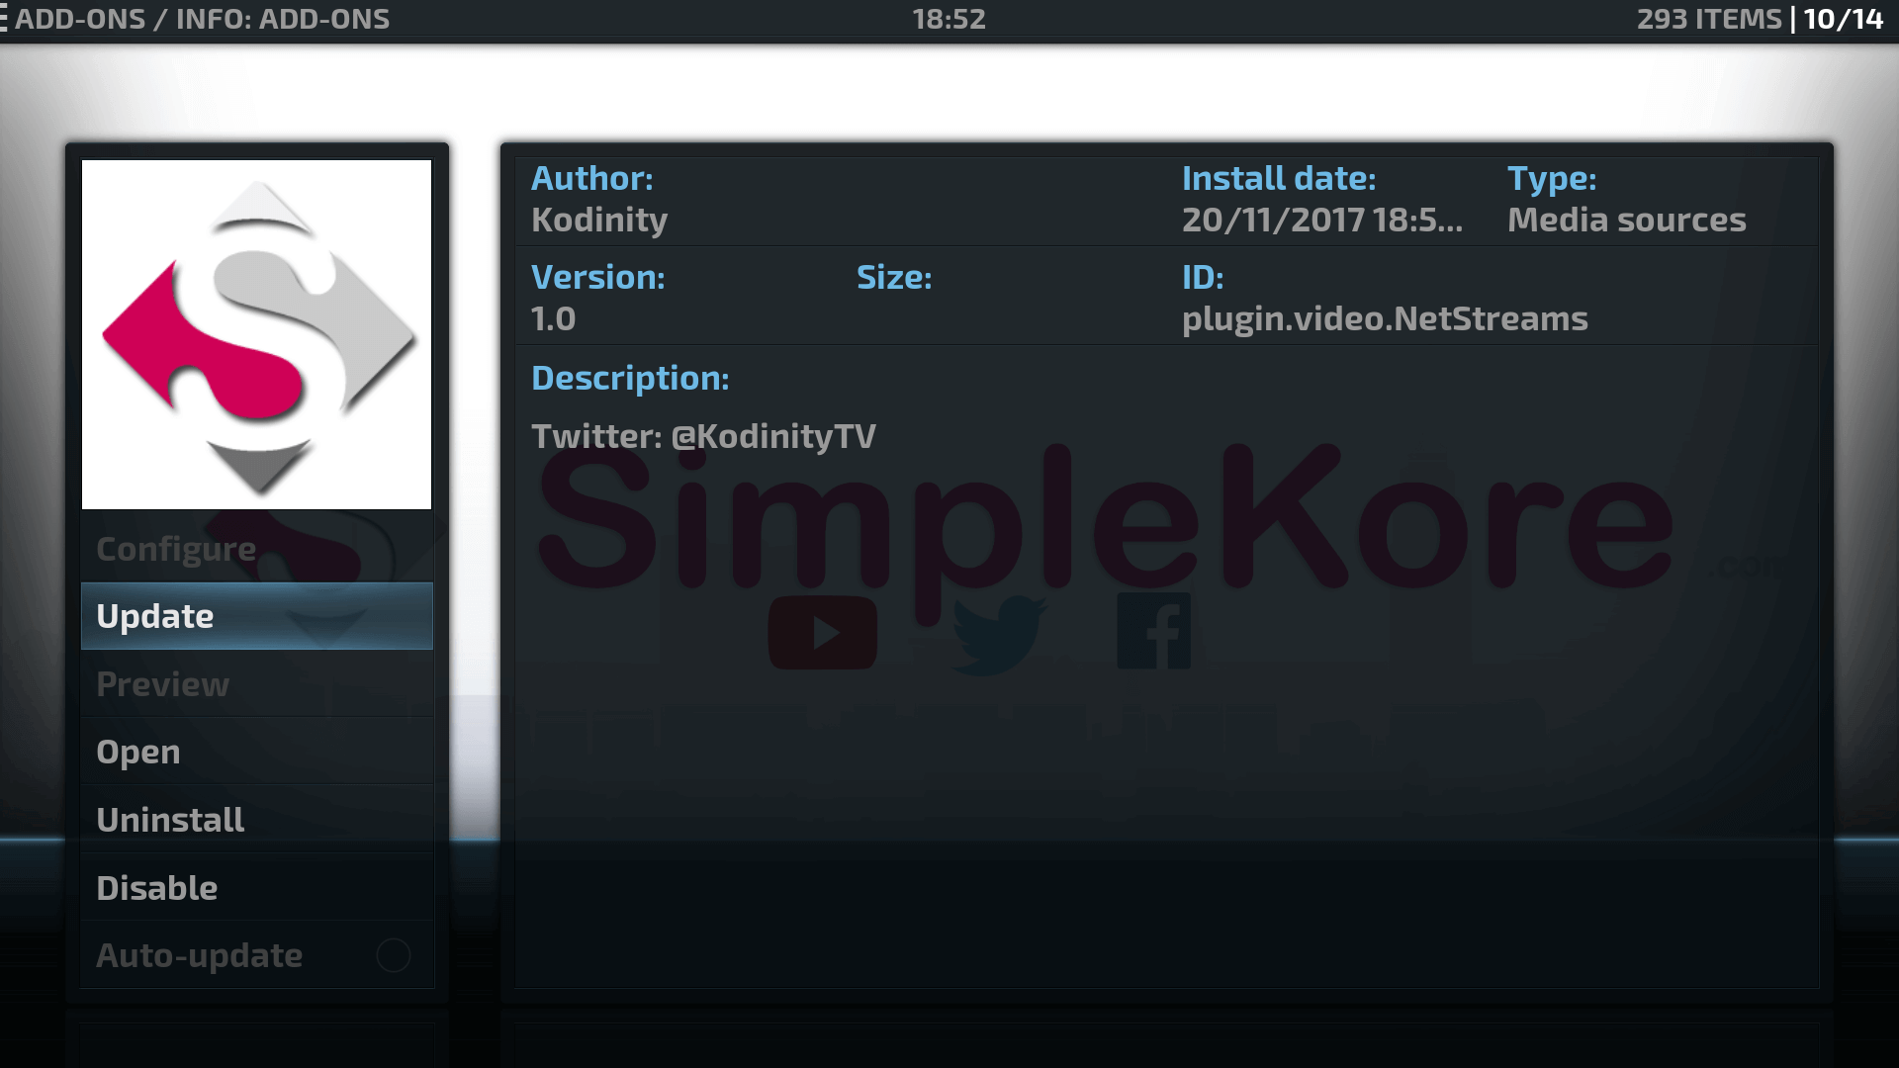
Task: Click the Twitter bird icon in SimpleKore
Action: coord(994,635)
